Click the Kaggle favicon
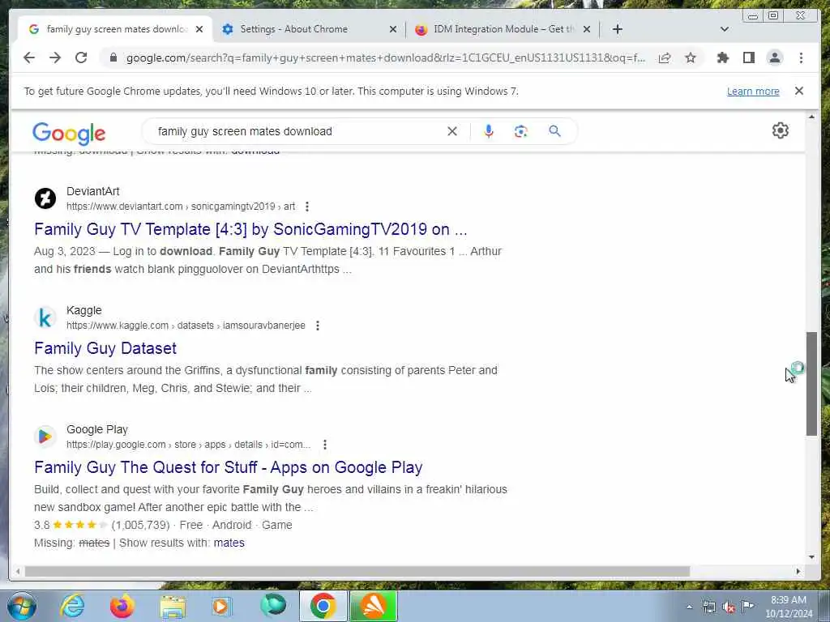This screenshot has height=622, width=830. point(45,317)
